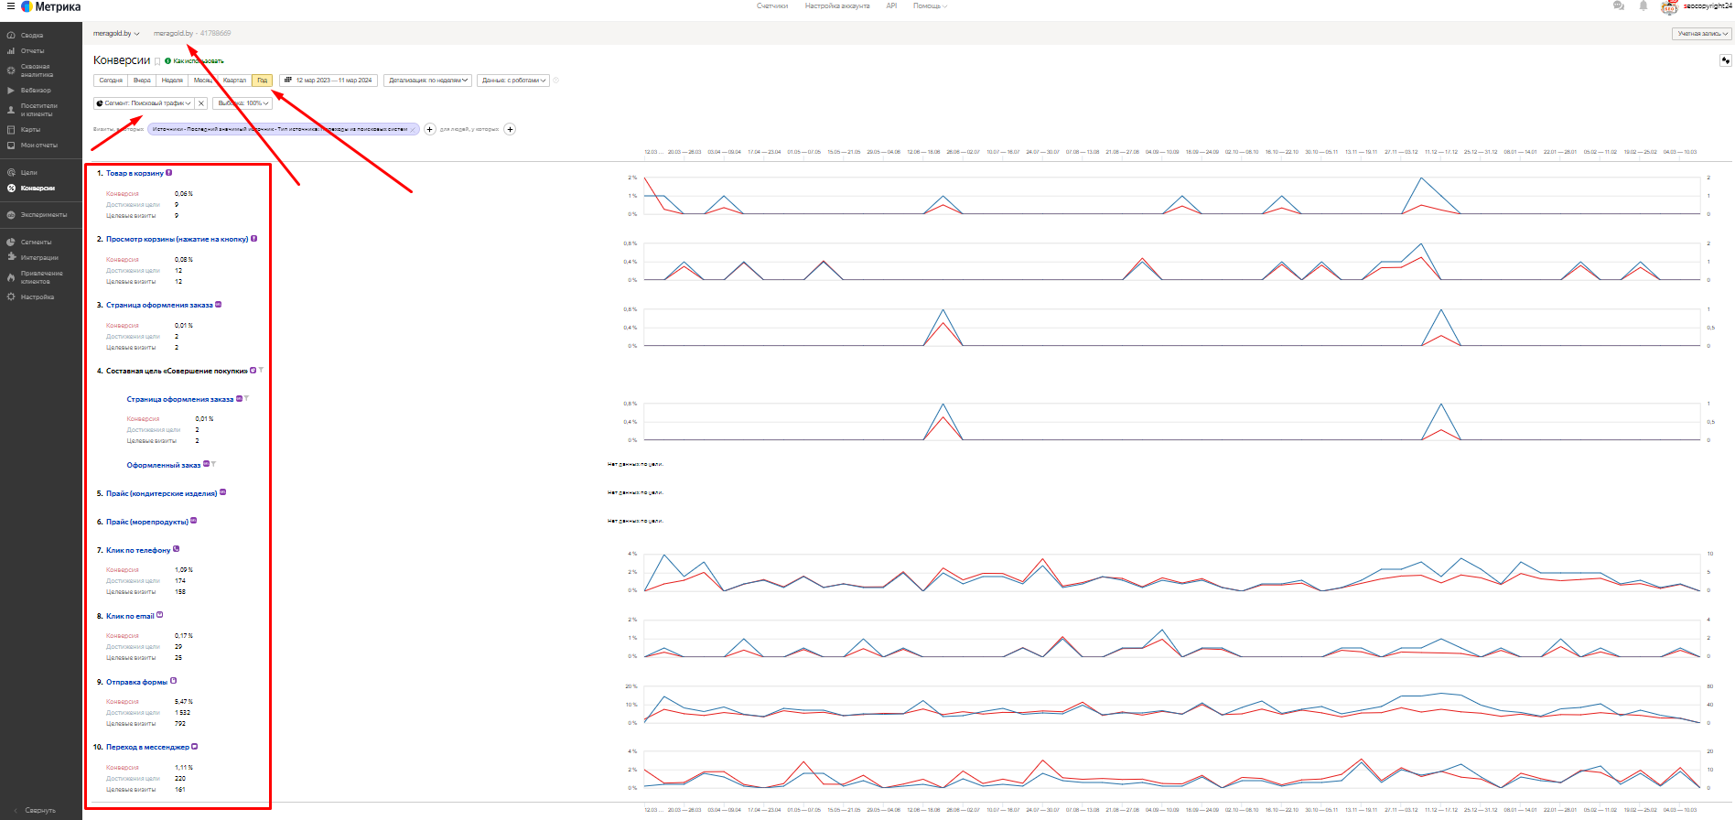1735x820 pixels.
Task: Click the compare toggle icon under Учетная запись
Action: (1725, 60)
